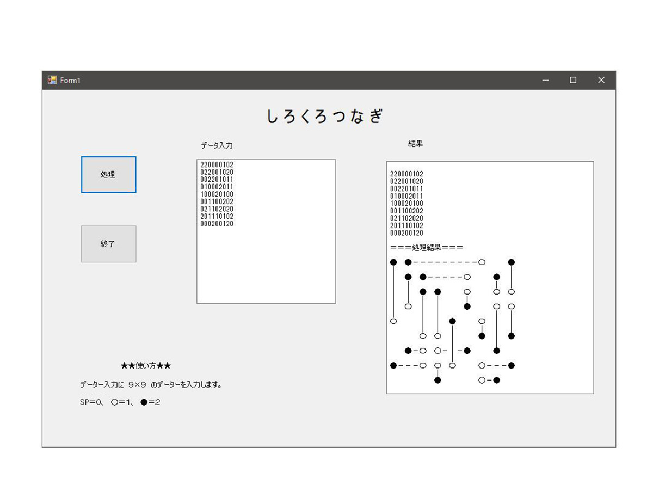Click the 結果 label above the output box
Viewport: 653px width, 490px height.
(x=415, y=144)
